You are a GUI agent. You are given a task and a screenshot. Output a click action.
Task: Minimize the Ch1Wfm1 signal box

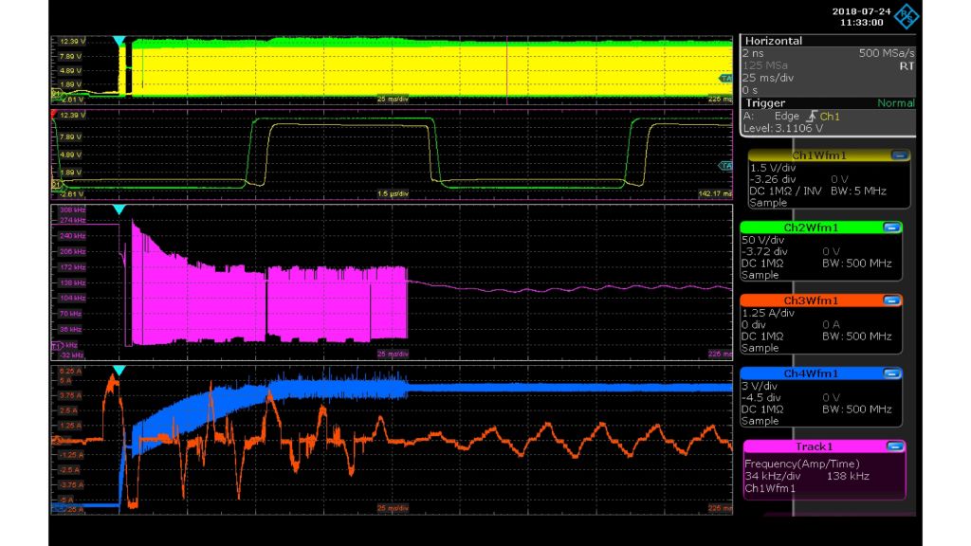tap(900, 155)
